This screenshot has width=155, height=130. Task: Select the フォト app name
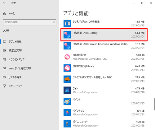pyautogui.click(x=75, y=88)
